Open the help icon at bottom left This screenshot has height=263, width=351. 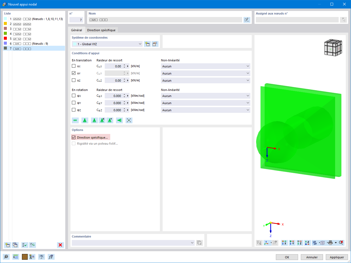click(6, 257)
